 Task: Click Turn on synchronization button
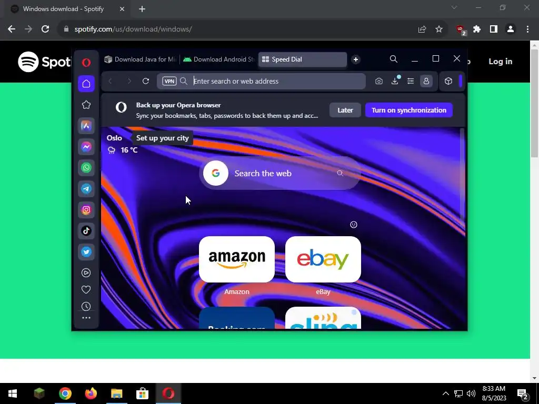tap(408, 110)
